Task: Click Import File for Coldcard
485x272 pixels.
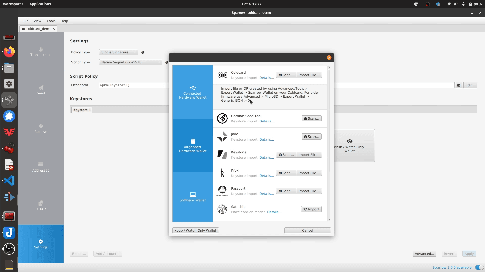Action: click(x=309, y=75)
